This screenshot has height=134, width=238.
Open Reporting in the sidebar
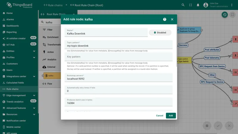(19, 32)
